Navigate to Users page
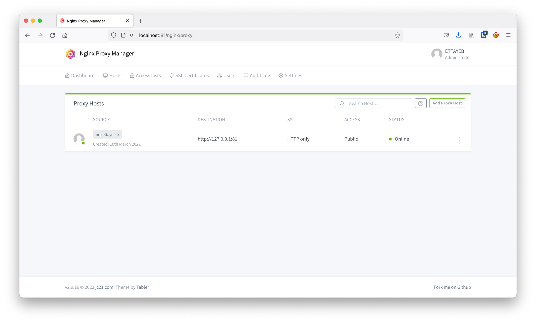The image size is (536, 323). pyautogui.click(x=226, y=75)
